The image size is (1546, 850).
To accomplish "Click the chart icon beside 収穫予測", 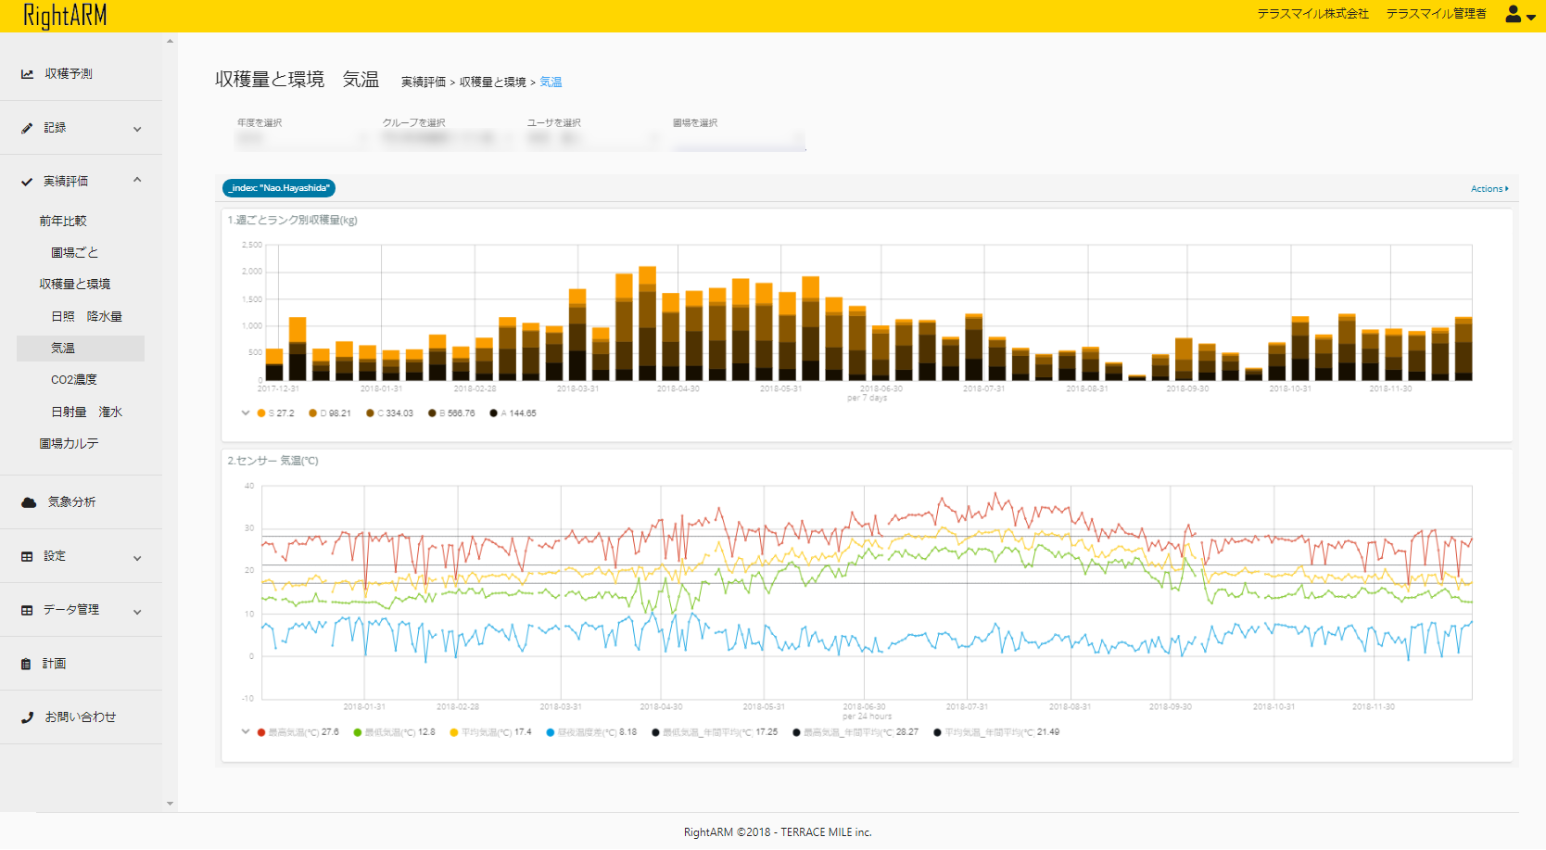I will pyautogui.click(x=28, y=74).
